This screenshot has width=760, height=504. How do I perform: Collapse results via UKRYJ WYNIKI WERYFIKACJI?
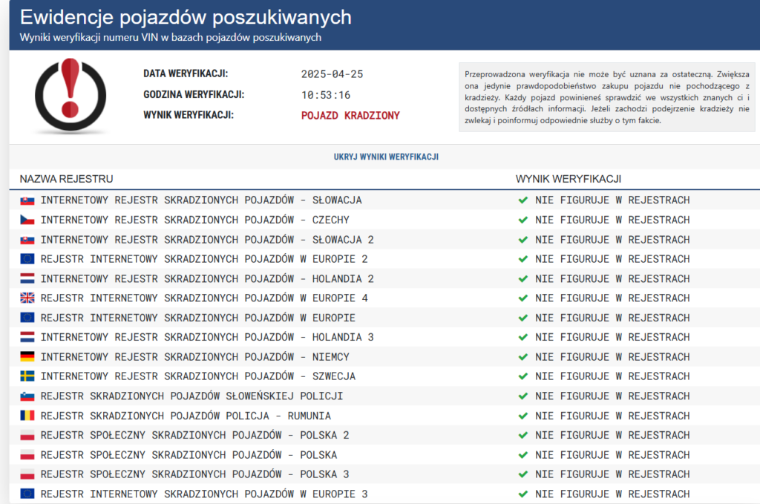[386, 157]
